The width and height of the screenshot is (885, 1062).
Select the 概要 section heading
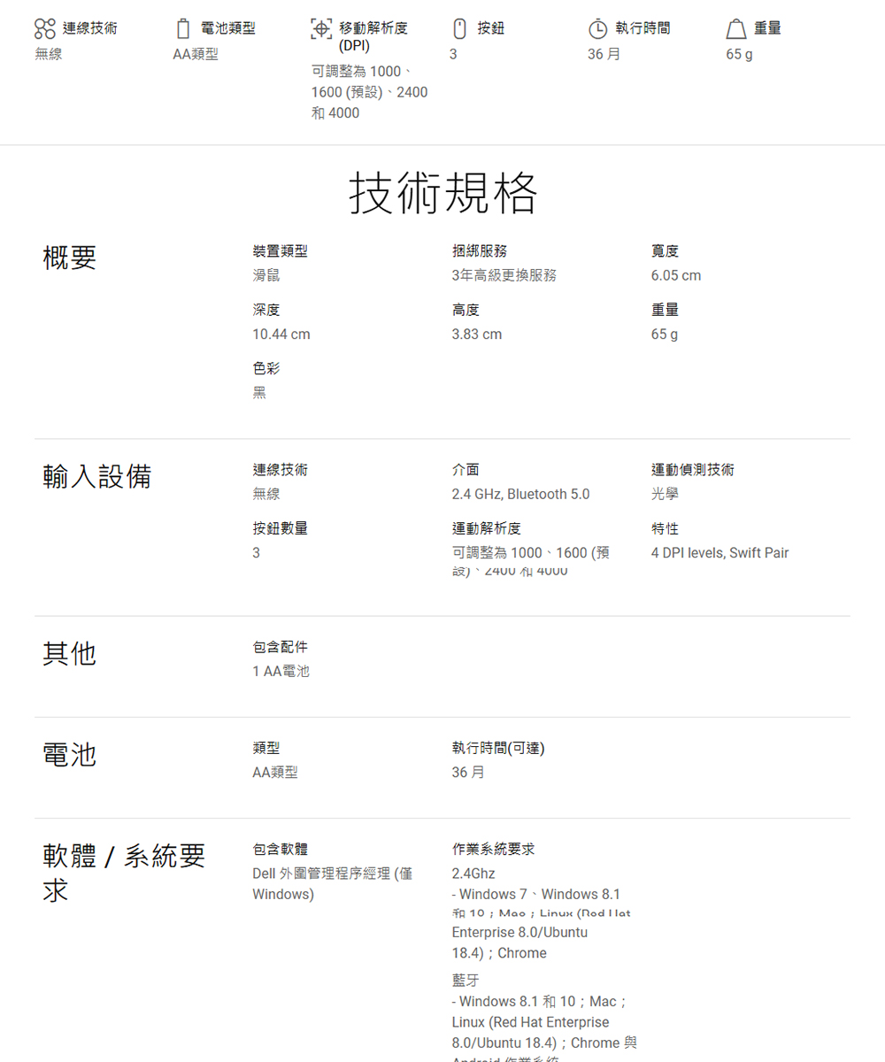(x=70, y=258)
